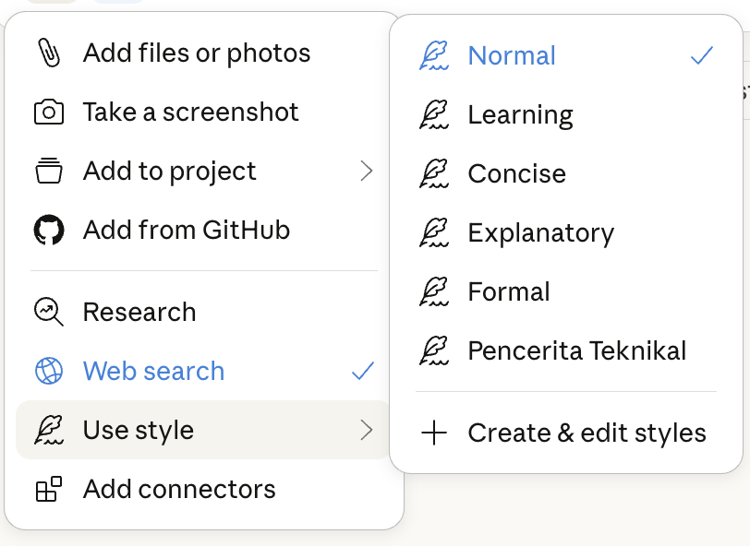Click the camera icon for screenshot
The width and height of the screenshot is (750, 546).
click(48, 113)
